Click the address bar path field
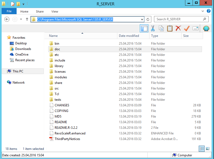The image size is (214, 159). [87, 19]
